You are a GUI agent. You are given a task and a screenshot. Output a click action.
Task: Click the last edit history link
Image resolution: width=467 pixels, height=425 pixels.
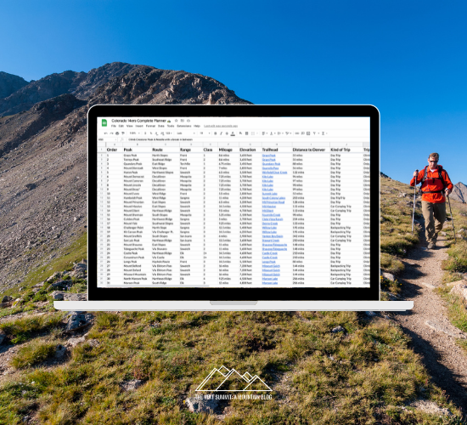click(221, 126)
